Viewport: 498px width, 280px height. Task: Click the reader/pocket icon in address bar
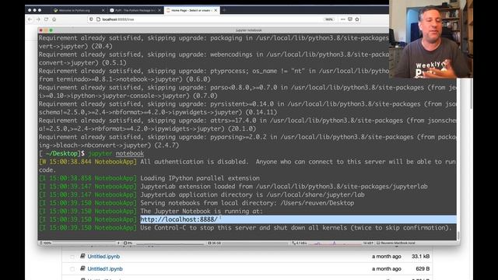[x=350, y=19]
